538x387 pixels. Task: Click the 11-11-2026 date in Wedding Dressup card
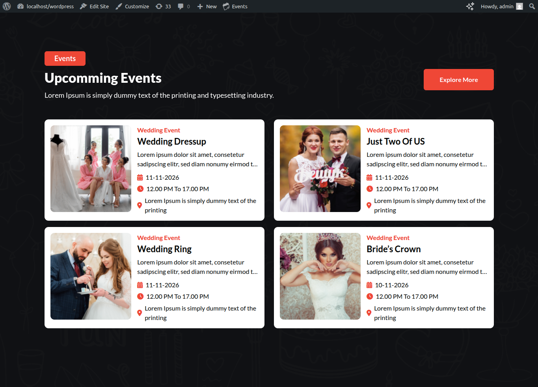pos(162,177)
